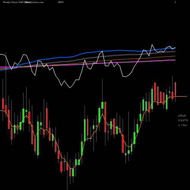Click the flat orange line extending past the last candle
Screen dimensions: 190x190
click(181, 97)
